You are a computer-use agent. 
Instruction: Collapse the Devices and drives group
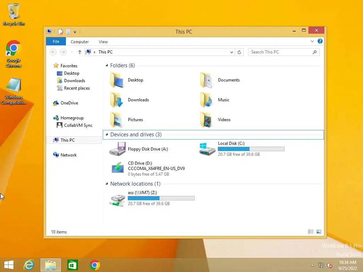click(107, 134)
